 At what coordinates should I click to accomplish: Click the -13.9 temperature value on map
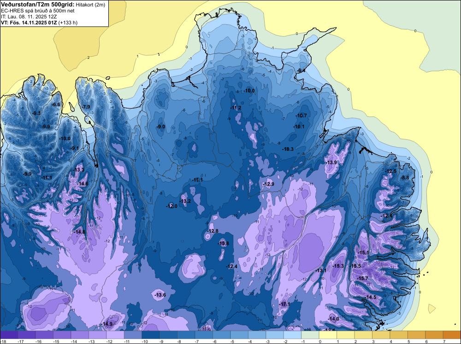(x=331, y=162)
